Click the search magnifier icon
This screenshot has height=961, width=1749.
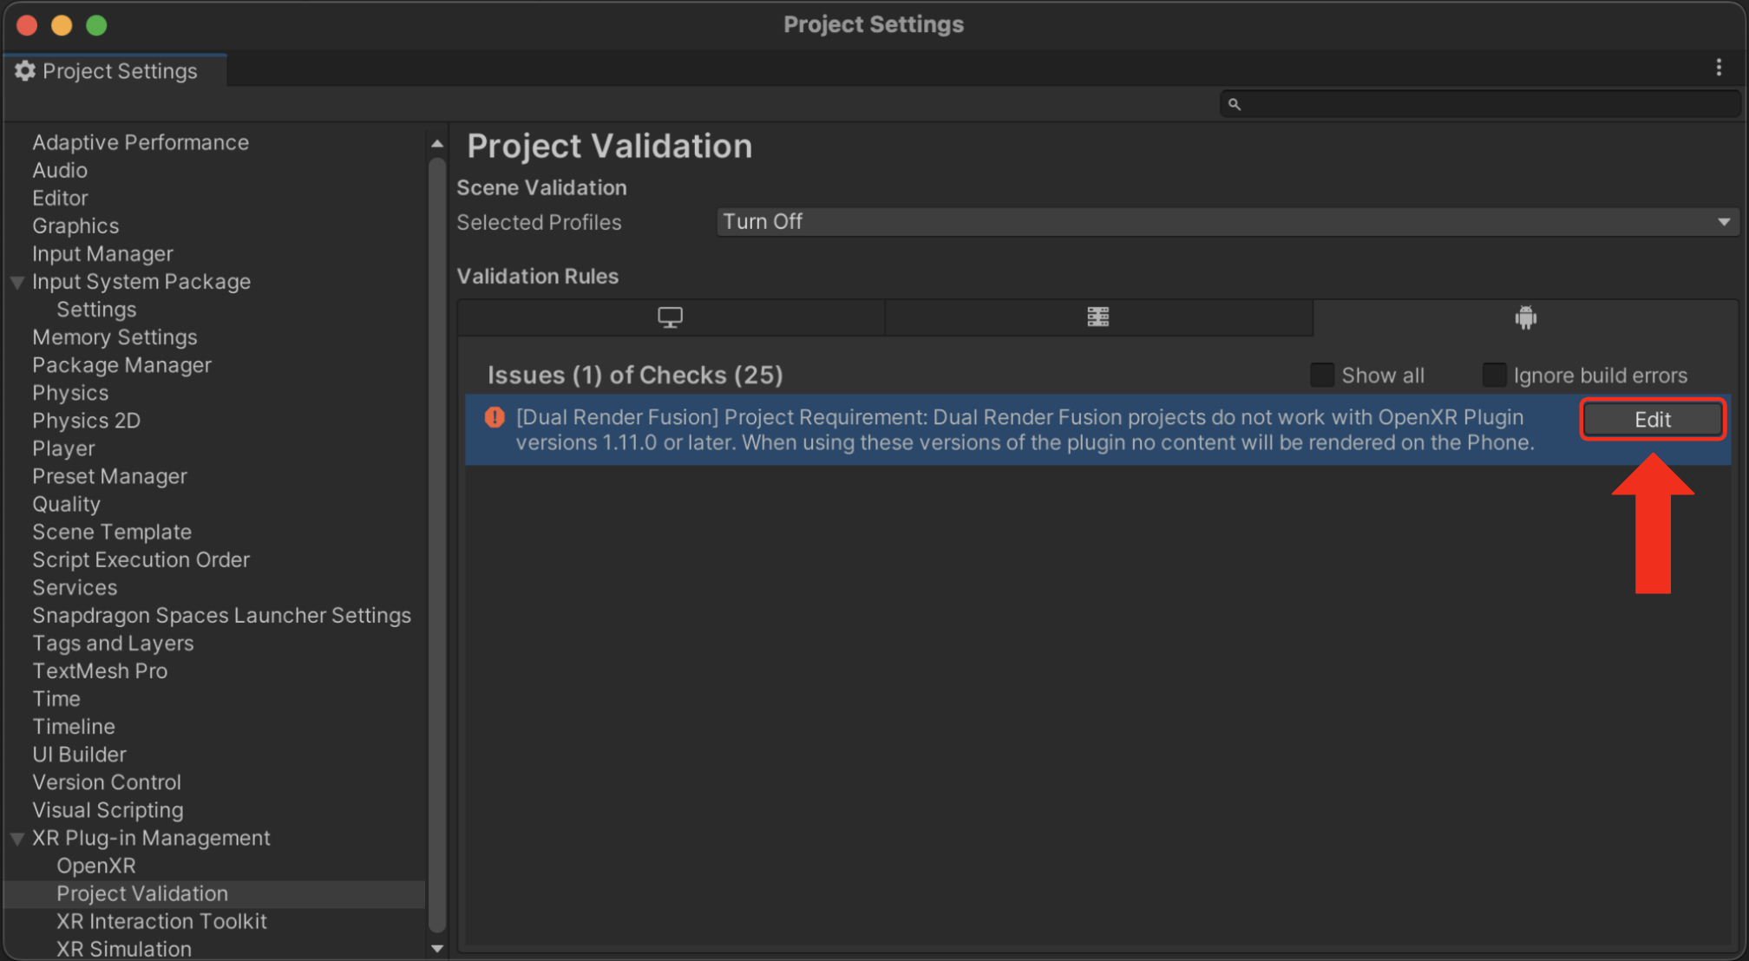1235,104
